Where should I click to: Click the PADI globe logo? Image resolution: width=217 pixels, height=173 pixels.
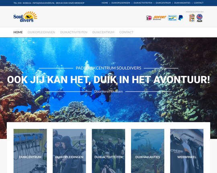(199, 18)
